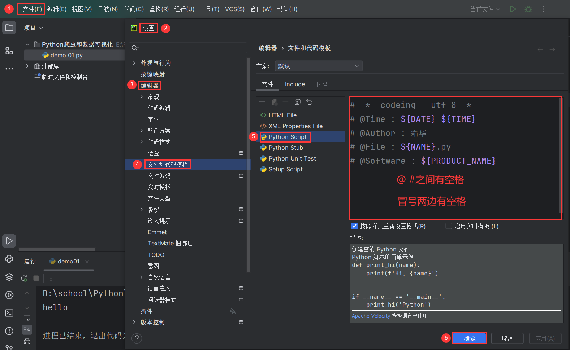Open the top toolbar more actions menu
Viewport: 570px width, 350px height.
tap(543, 9)
